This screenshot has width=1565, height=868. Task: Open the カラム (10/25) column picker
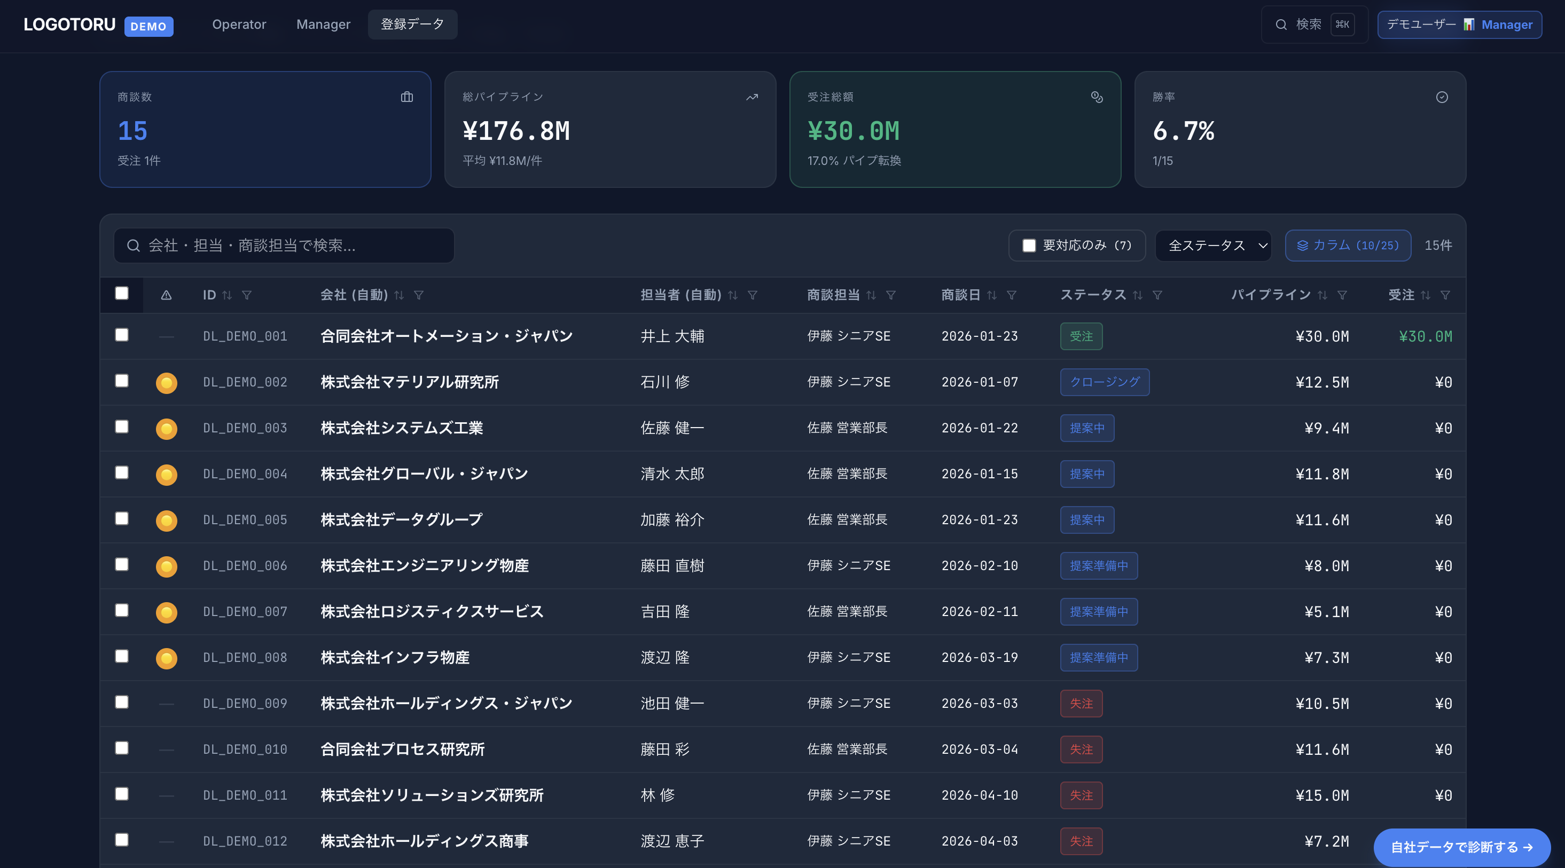(1348, 245)
